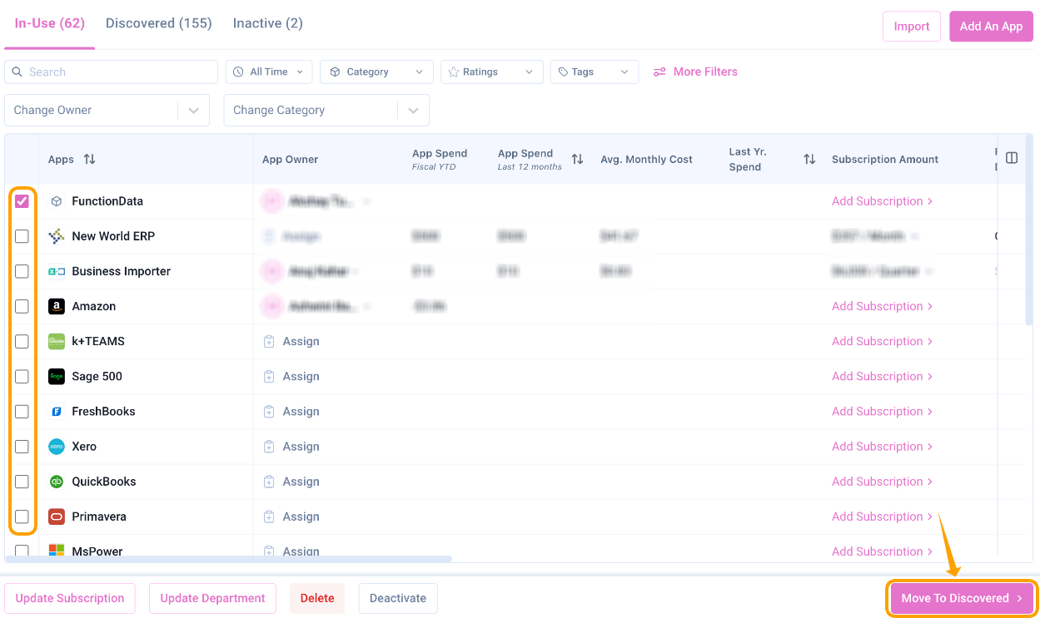Open the All Time date dropdown

pos(269,72)
